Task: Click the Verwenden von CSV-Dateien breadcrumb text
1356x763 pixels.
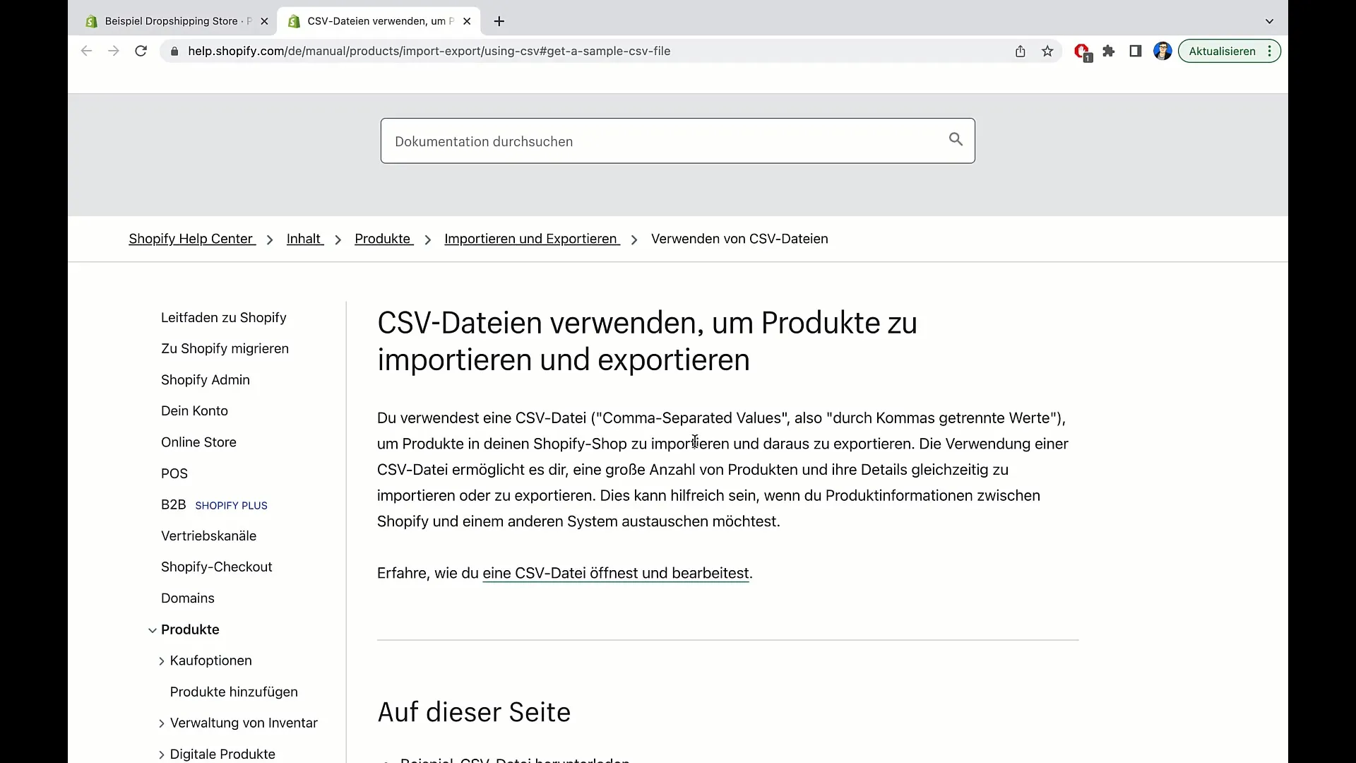Action: click(x=739, y=239)
